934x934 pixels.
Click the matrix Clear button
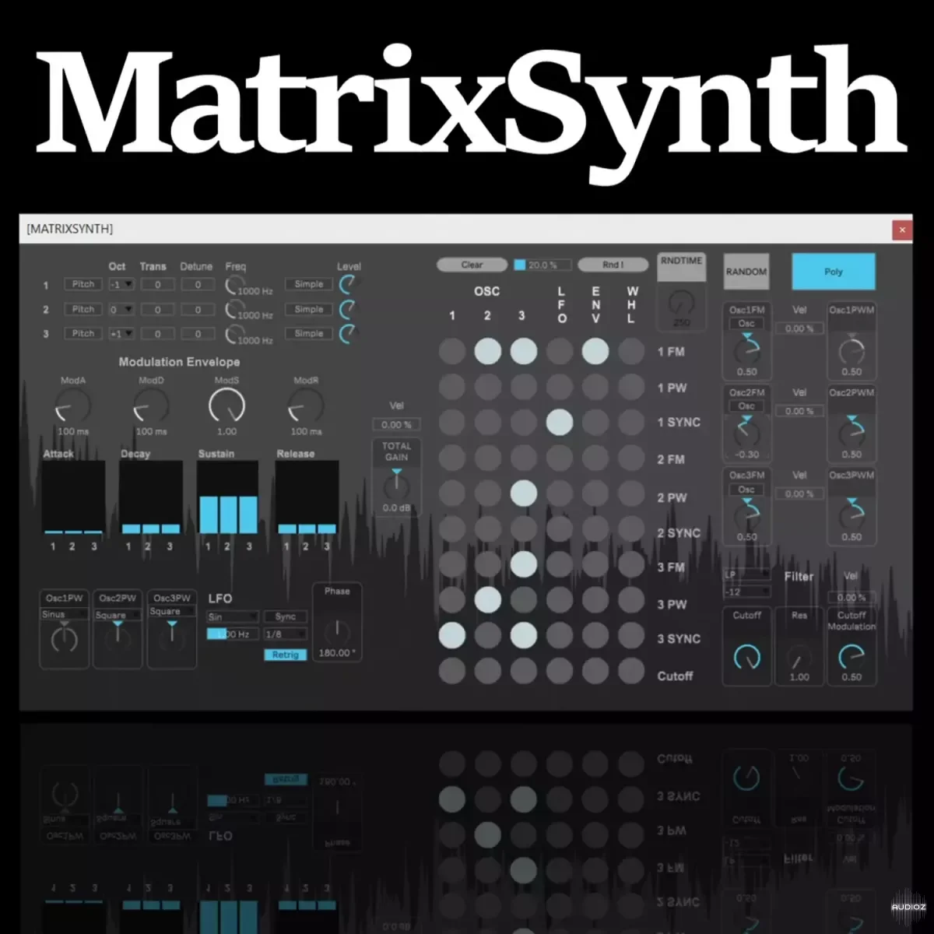(472, 265)
